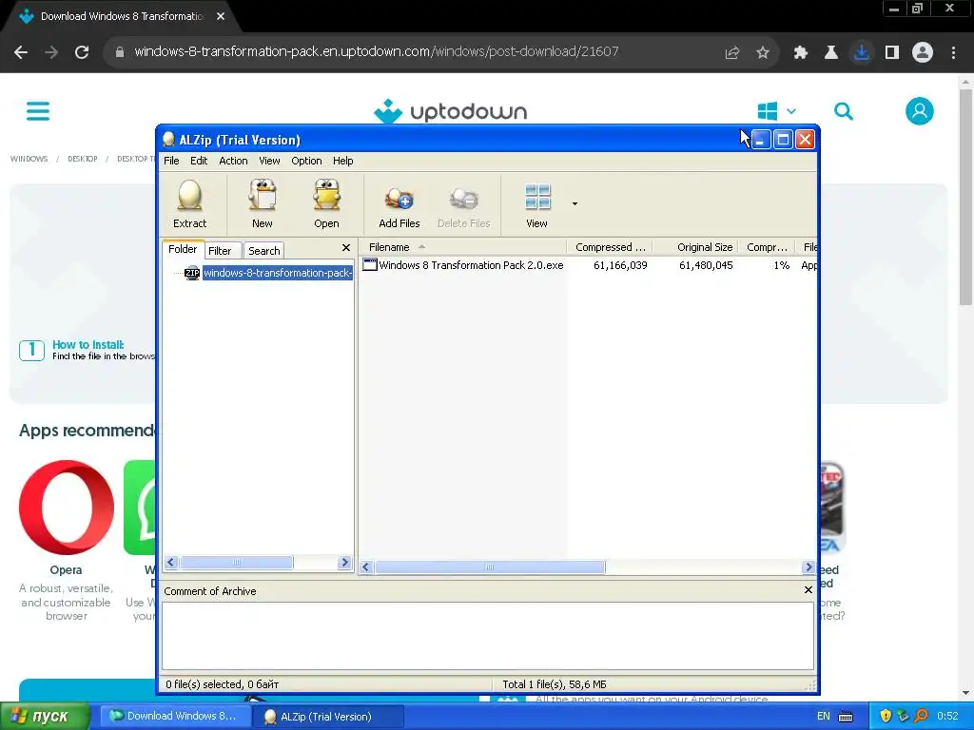The image size is (974, 730).
Task: Open the Help menu in ALZip
Action: (x=342, y=161)
